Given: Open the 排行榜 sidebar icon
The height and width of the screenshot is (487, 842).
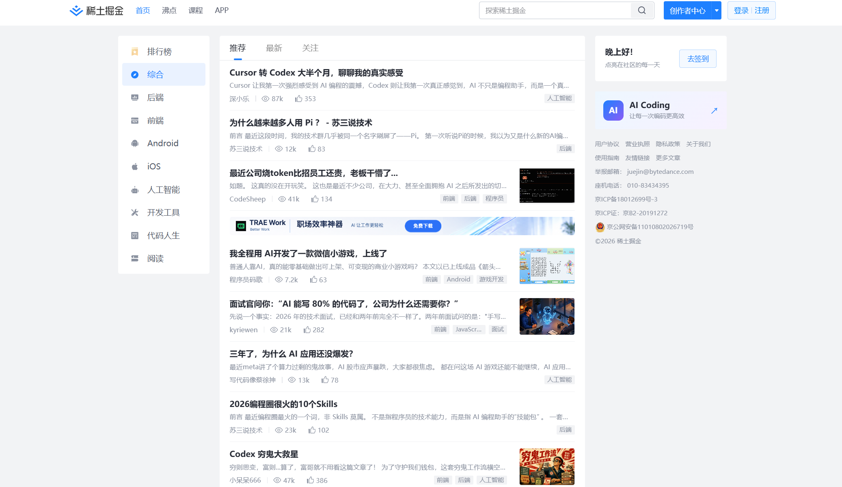Looking at the screenshot, I should (135, 52).
